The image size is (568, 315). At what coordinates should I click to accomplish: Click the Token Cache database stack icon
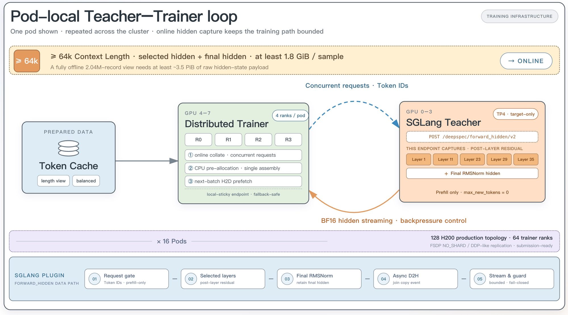click(68, 148)
